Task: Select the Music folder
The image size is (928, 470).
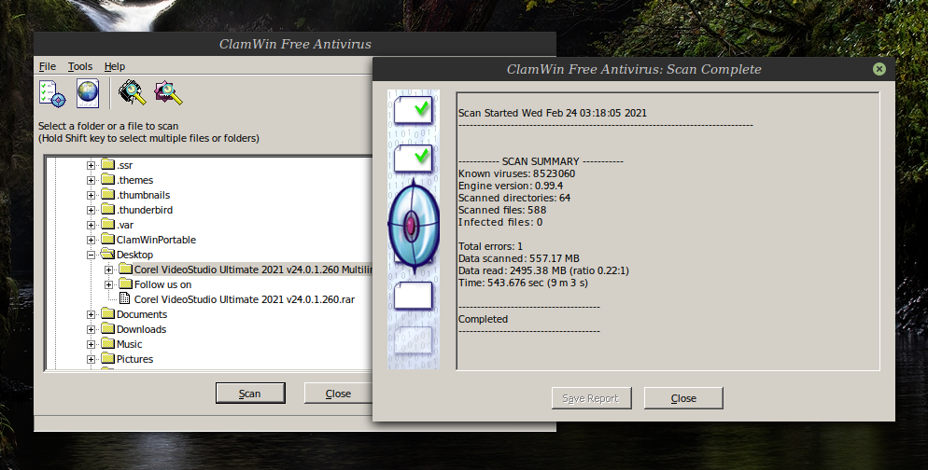Action: [129, 344]
